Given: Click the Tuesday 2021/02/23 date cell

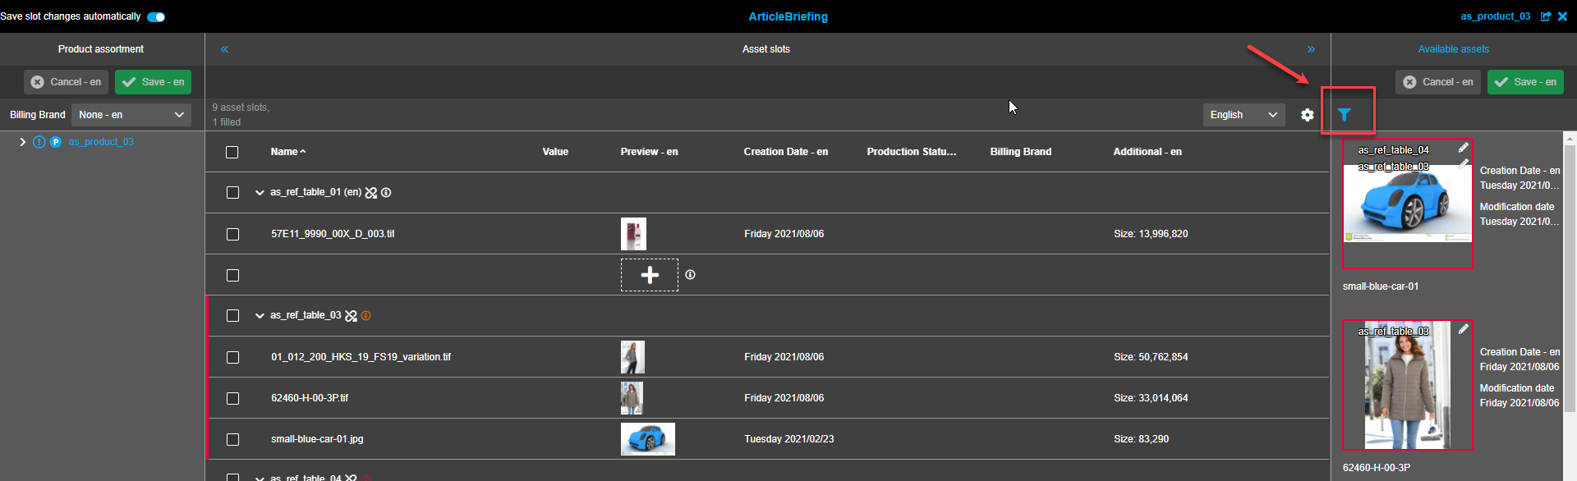Looking at the screenshot, I should 788,439.
